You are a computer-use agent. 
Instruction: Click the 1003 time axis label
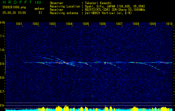(52, 24)
